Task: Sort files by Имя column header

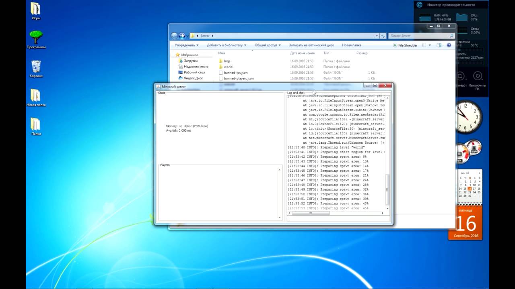Action: pyautogui.click(x=222, y=53)
